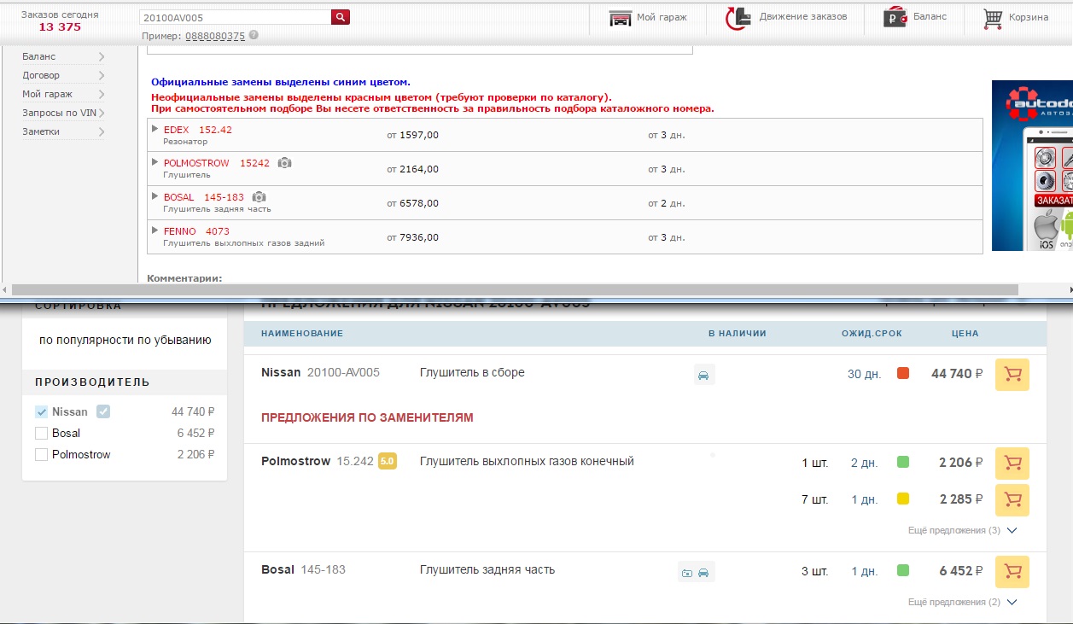Open the Bosal 145-183 product name
Screen dimensions: 1073x624
(x=303, y=569)
